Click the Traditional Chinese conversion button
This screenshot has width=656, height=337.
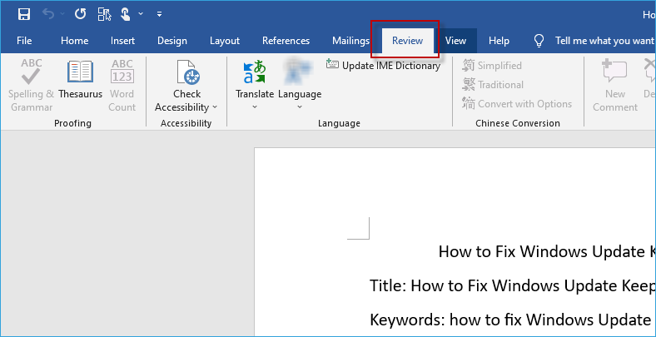point(493,85)
